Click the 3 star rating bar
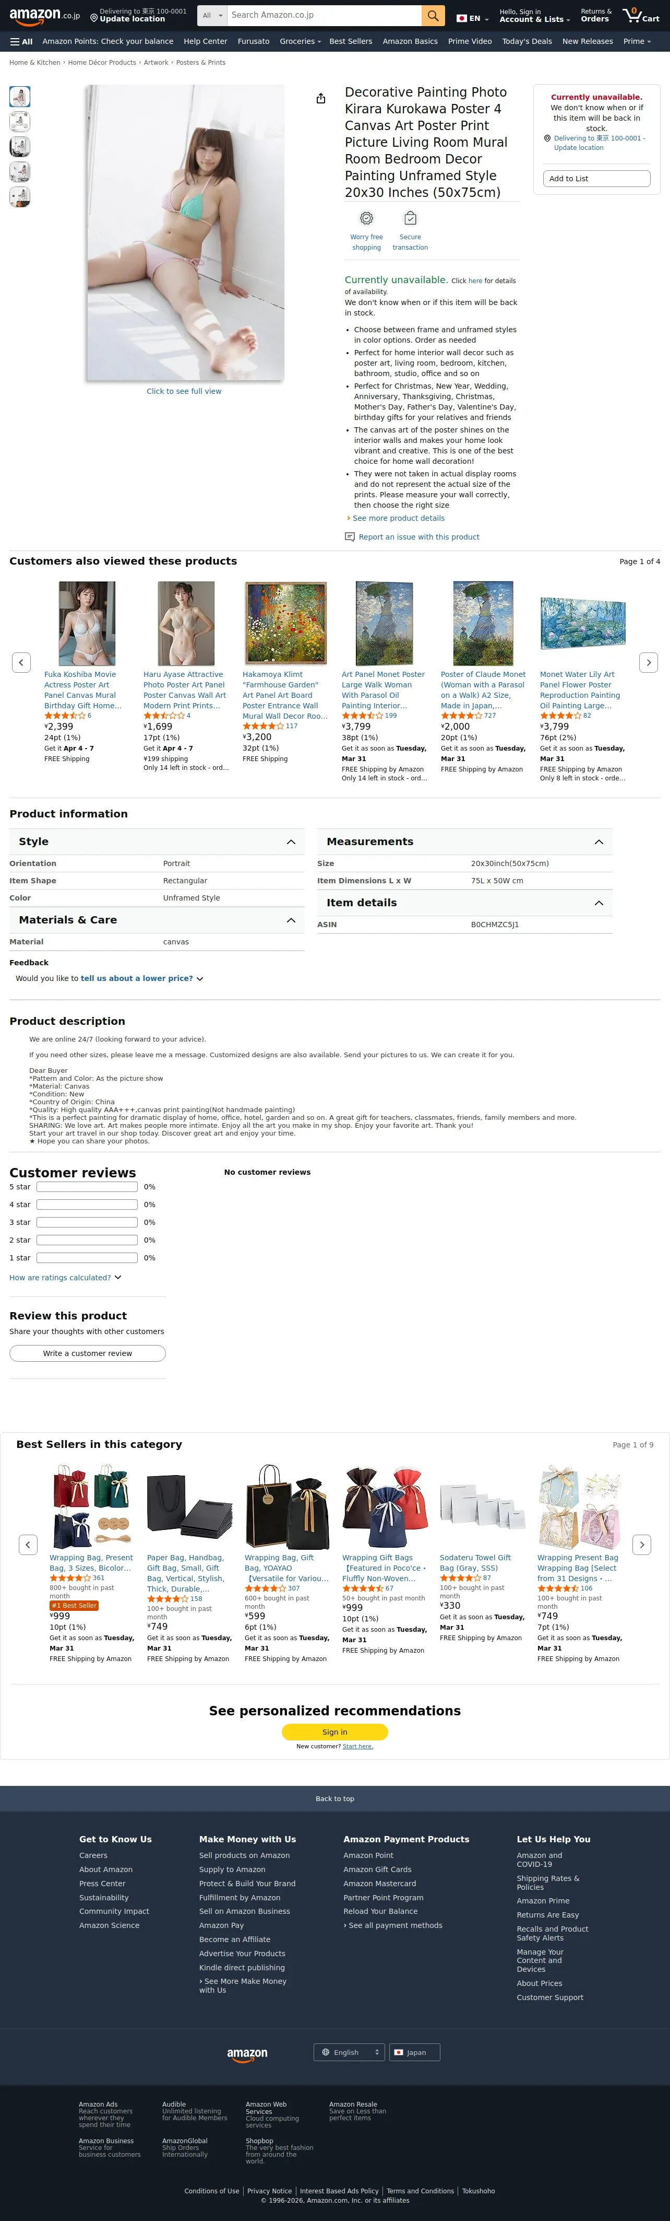 point(87,1223)
